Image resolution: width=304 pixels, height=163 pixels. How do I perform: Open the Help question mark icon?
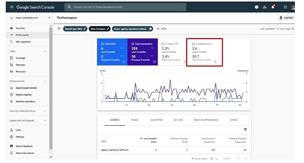tap(257, 7)
